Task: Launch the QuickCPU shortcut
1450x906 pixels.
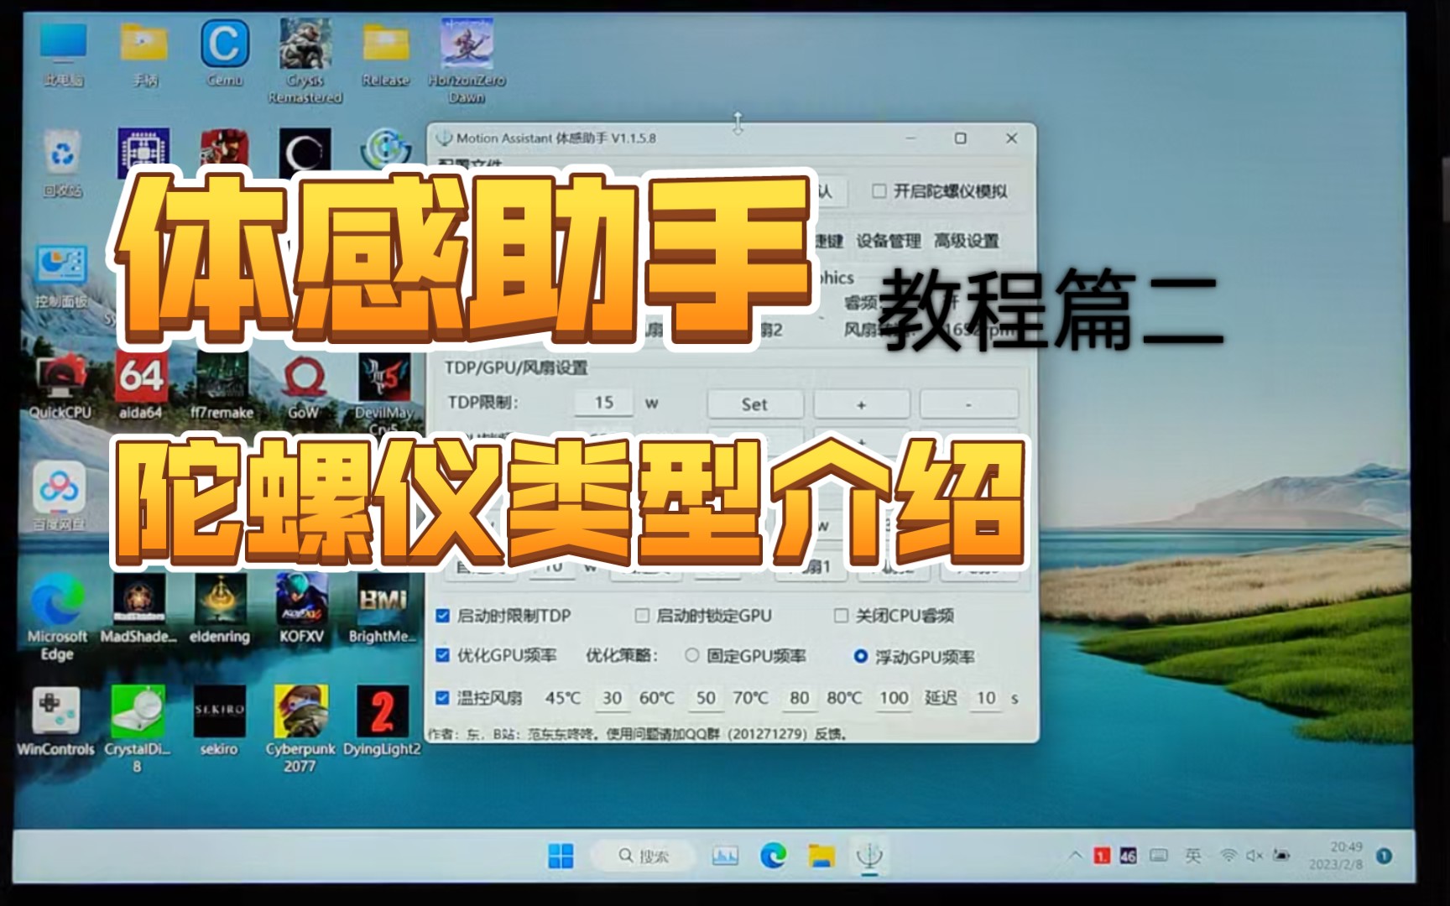Action: point(60,386)
